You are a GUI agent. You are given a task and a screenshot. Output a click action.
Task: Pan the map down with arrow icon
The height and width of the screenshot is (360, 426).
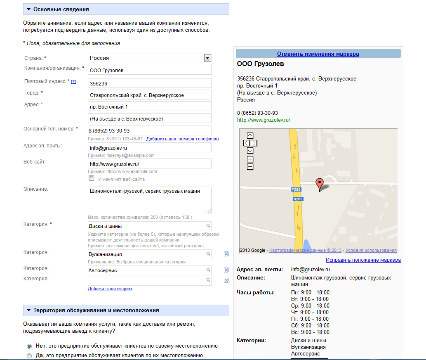pos(250,150)
